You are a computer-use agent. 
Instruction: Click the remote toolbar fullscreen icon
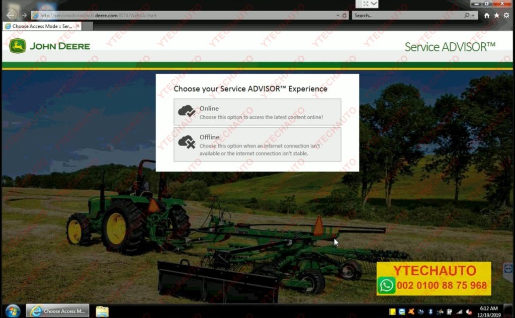[366, 4]
